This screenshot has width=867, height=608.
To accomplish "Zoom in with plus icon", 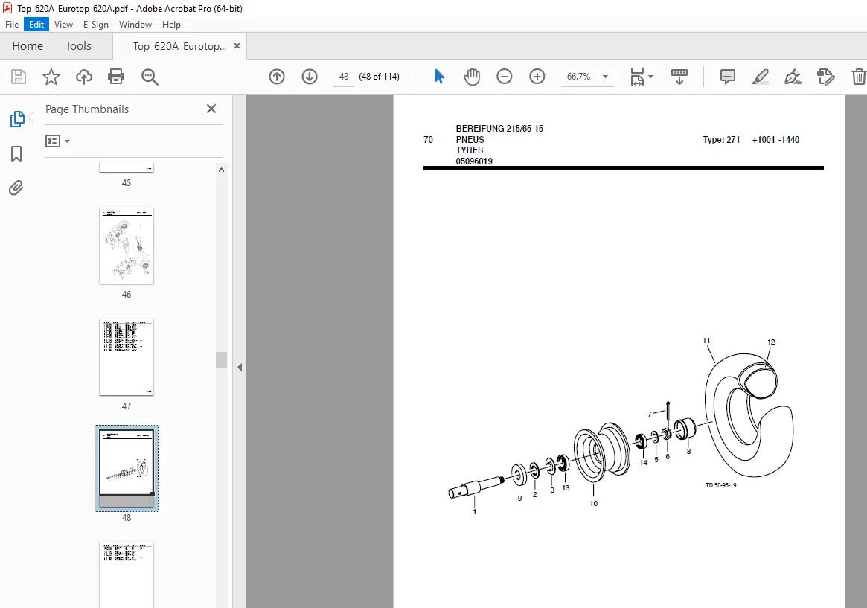I will tap(537, 76).
